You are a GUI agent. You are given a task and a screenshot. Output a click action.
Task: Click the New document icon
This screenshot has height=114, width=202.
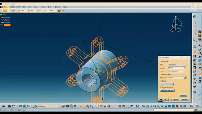[97, 106]
